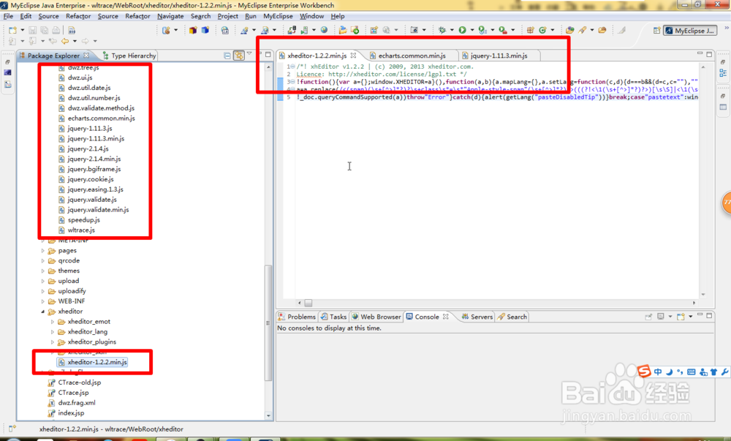Open the Problems view tab
Viewport: 731px width, 441px height.
tap(297, 317)
